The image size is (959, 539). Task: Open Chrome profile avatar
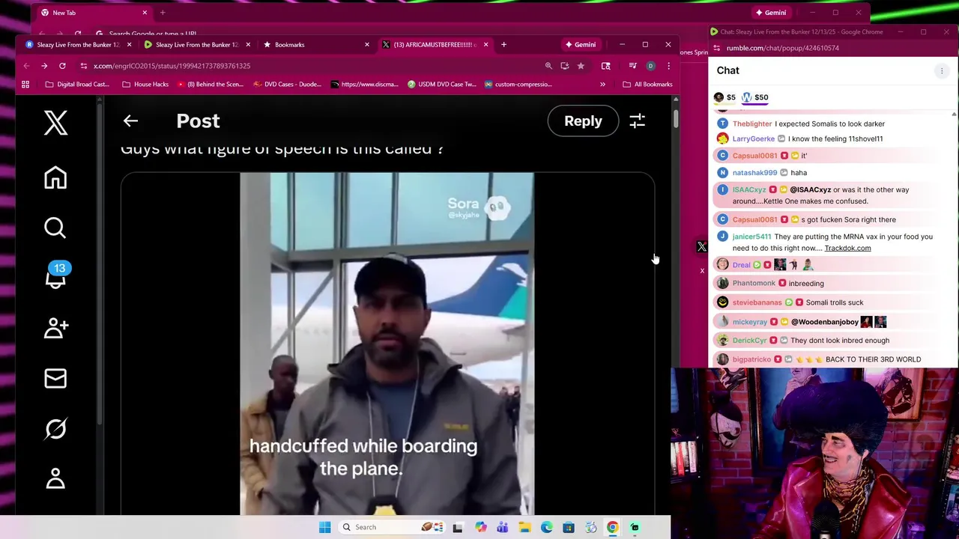click(650, 66)
